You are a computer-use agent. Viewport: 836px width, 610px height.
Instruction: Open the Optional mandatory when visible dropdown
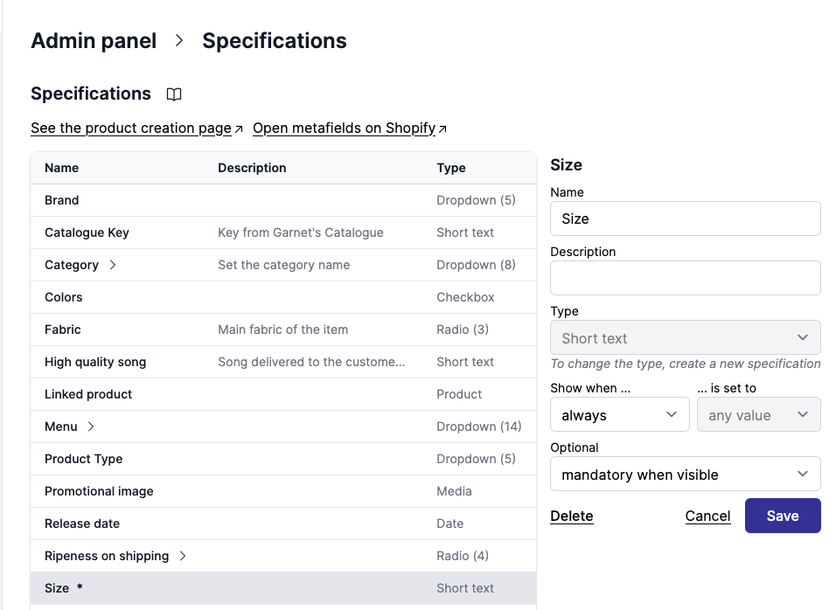tap(685, 475)
